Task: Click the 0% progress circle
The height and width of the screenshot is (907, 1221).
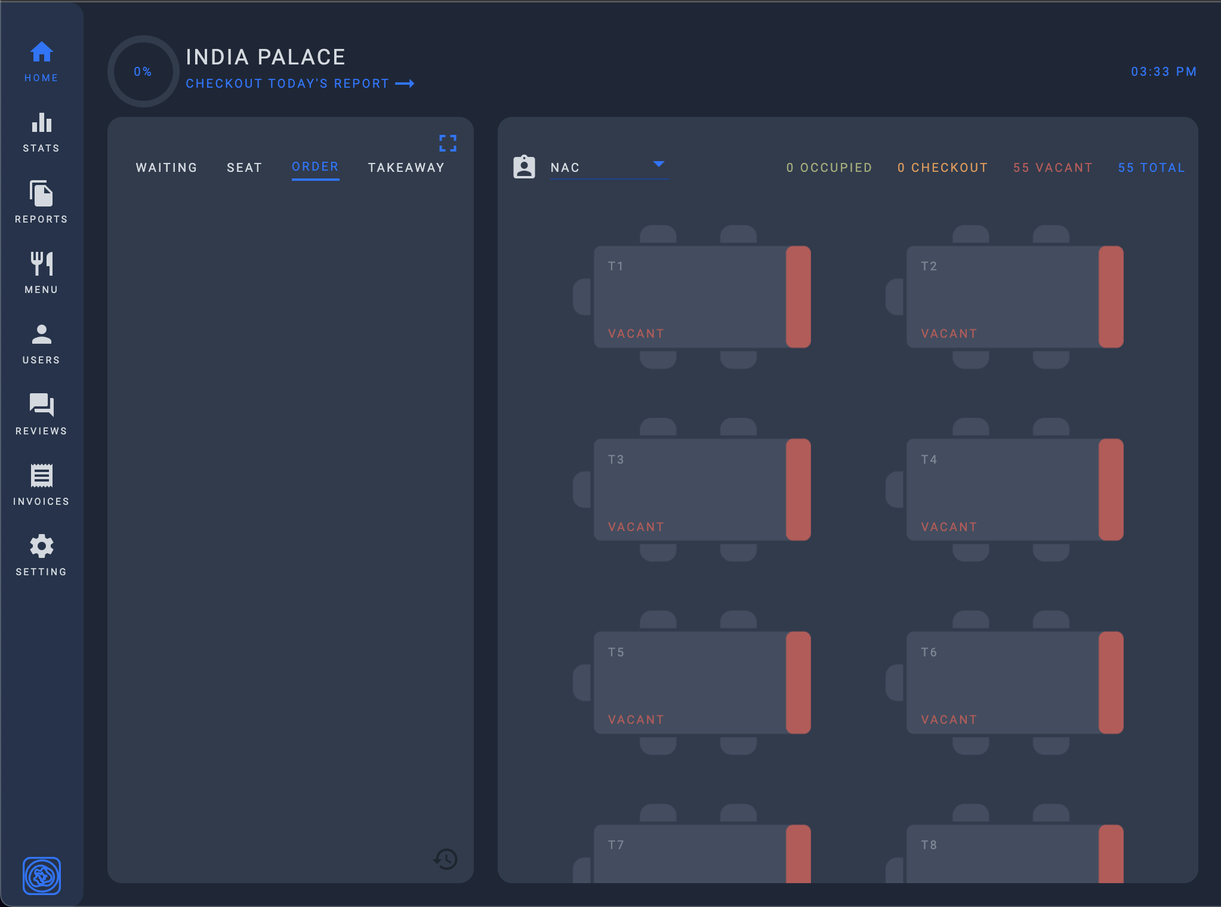Action: [x=143, y=72]
